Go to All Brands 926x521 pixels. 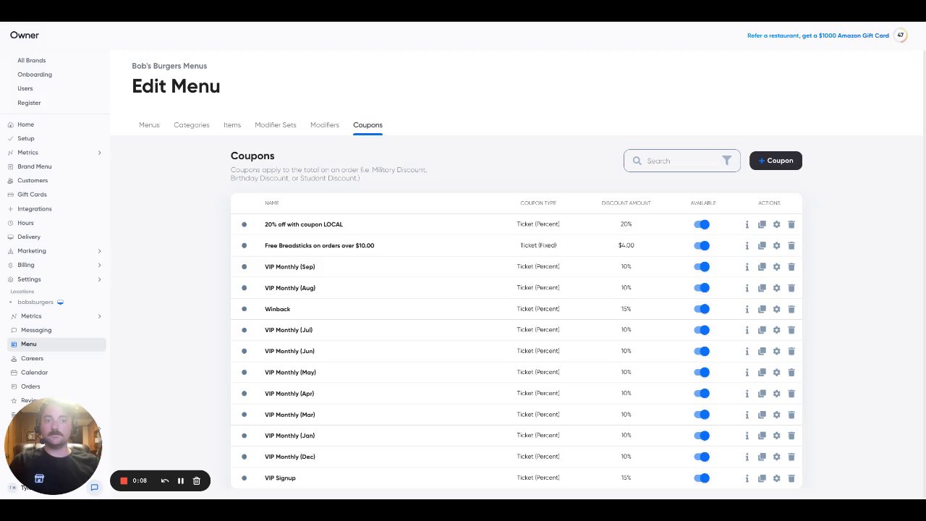pos(32,61)
